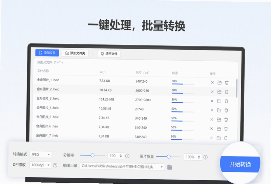The height and width of the screenshot is (184, 271).
Task: Click the 151.26 MB size cell
Action: click(106, 99)
